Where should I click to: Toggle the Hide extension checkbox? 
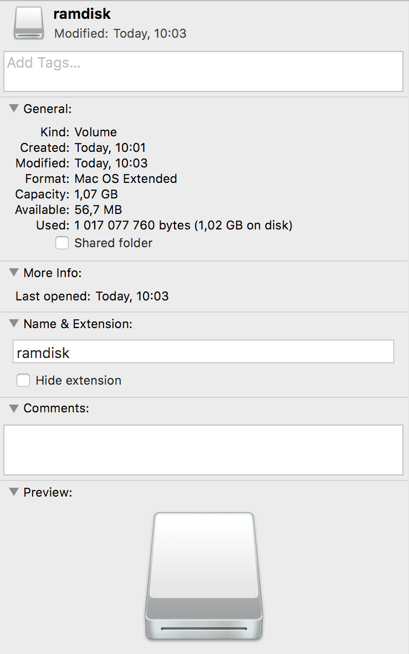(23, 381)
